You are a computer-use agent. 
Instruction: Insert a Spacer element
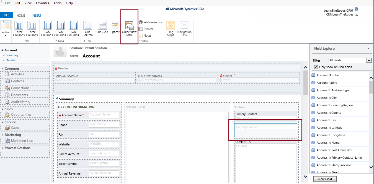115,28
